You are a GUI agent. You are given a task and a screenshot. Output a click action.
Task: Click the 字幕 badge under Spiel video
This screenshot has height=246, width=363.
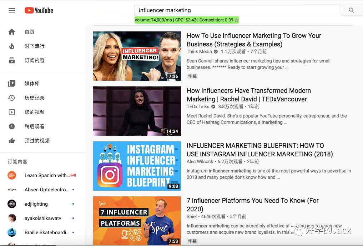[x=192, y=241]
